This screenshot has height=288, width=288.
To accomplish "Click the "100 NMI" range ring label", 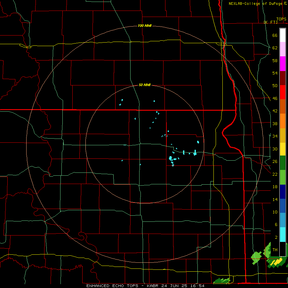I will pyautogui.click(x=145, y=26).
